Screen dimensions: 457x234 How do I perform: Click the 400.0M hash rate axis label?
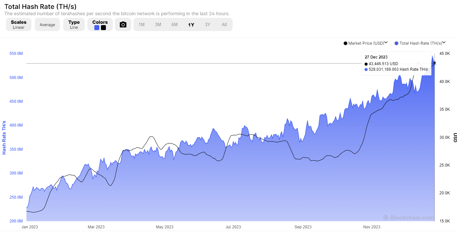tap(16, 125)
